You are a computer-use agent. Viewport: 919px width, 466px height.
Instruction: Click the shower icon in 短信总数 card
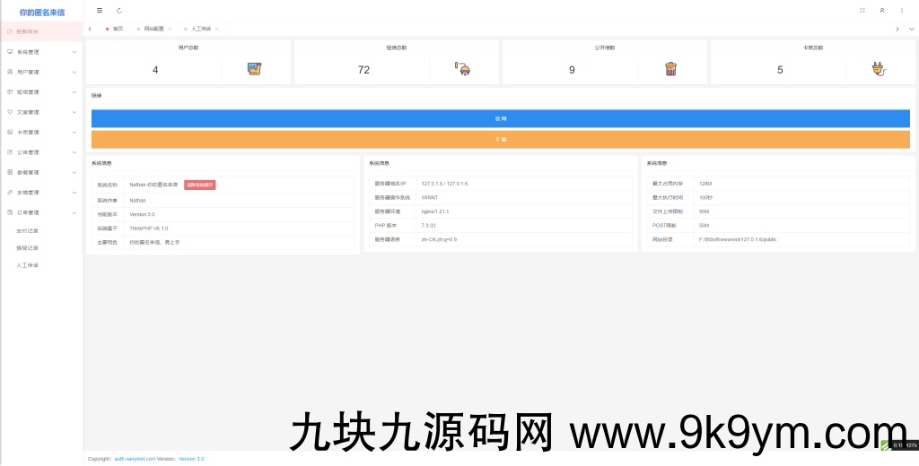click(x=462, y=69)
